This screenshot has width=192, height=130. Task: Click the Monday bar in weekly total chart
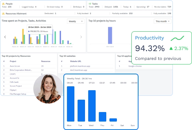coord(70,104)
